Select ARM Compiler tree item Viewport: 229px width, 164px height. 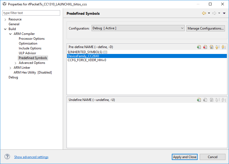click(x=24, y=34)
